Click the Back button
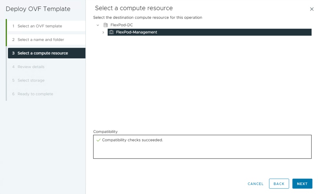 pyautogui.click(x=279, y=184)
